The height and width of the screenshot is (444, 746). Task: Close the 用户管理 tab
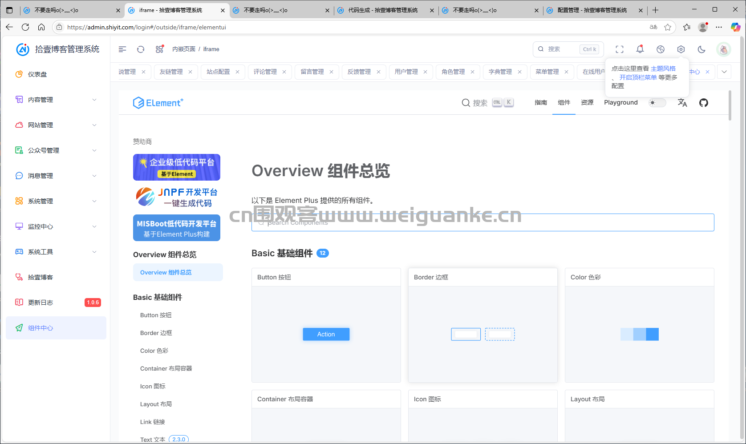(x=426, y=72)
